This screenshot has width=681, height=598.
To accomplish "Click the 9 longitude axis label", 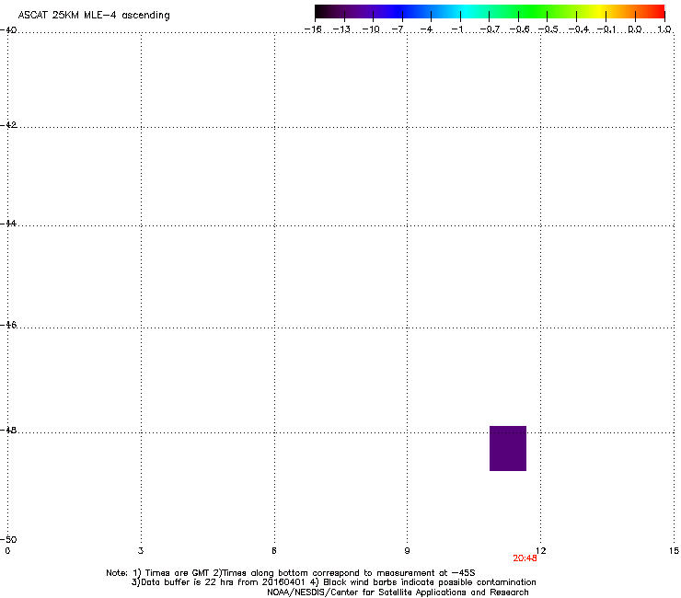I will pos(407,551).
